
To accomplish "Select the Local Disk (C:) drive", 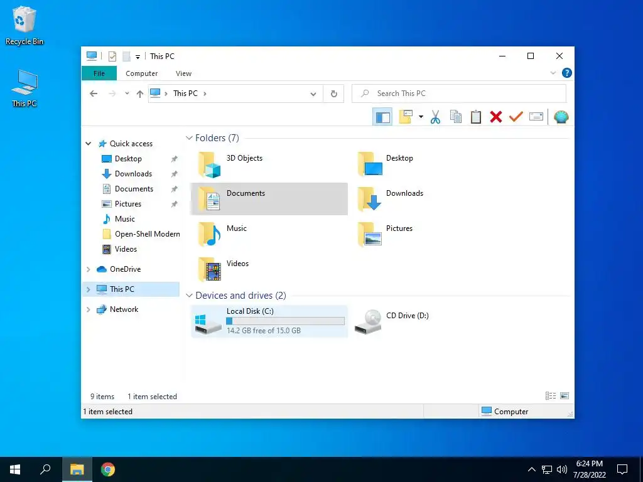I will coord(269,321).
